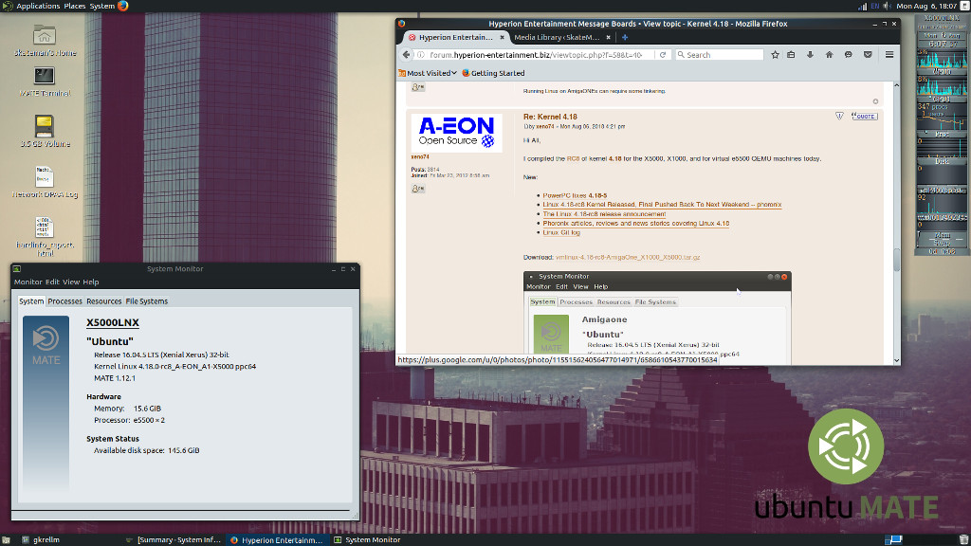This screenshot has height=546, width=971.
Task: Open the Firefox chat bubble toolbar icon
Action: click(849, 54)
